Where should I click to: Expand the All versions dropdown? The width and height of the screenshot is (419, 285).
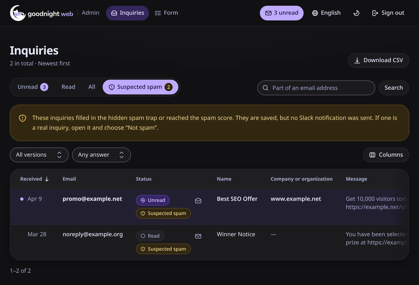pos(39,155)
